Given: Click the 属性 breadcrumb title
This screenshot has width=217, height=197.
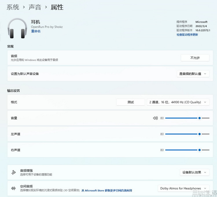Looking at the screenshot, I should pyautogui.click(x=57, y=7).
